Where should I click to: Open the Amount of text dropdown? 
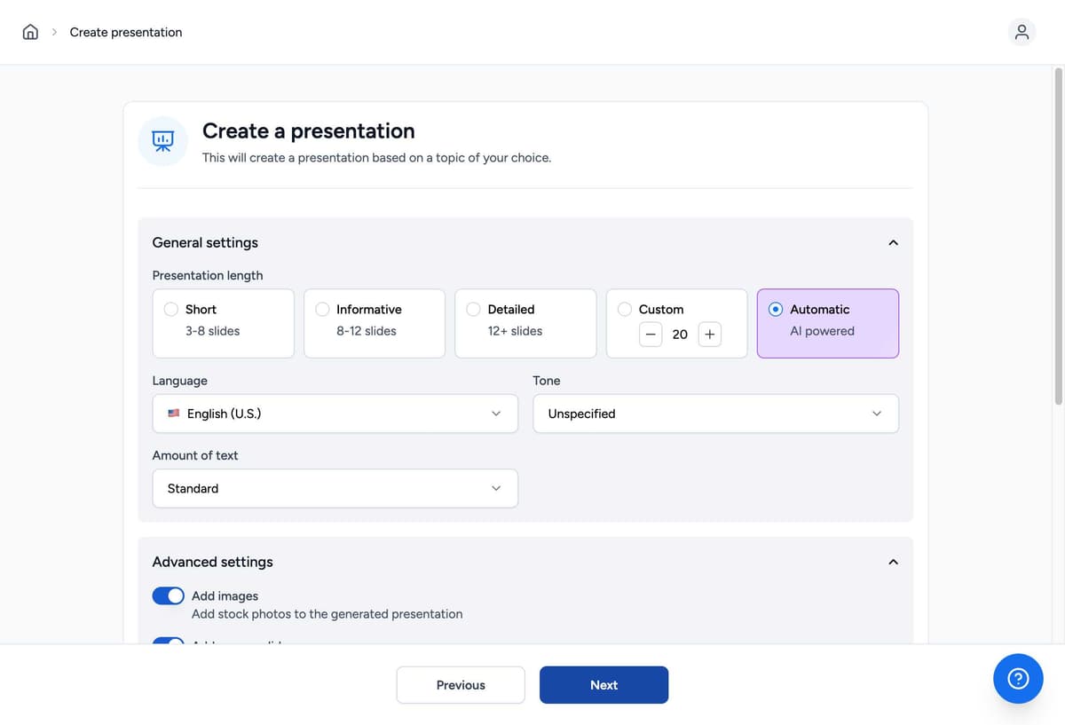(335, 488)
